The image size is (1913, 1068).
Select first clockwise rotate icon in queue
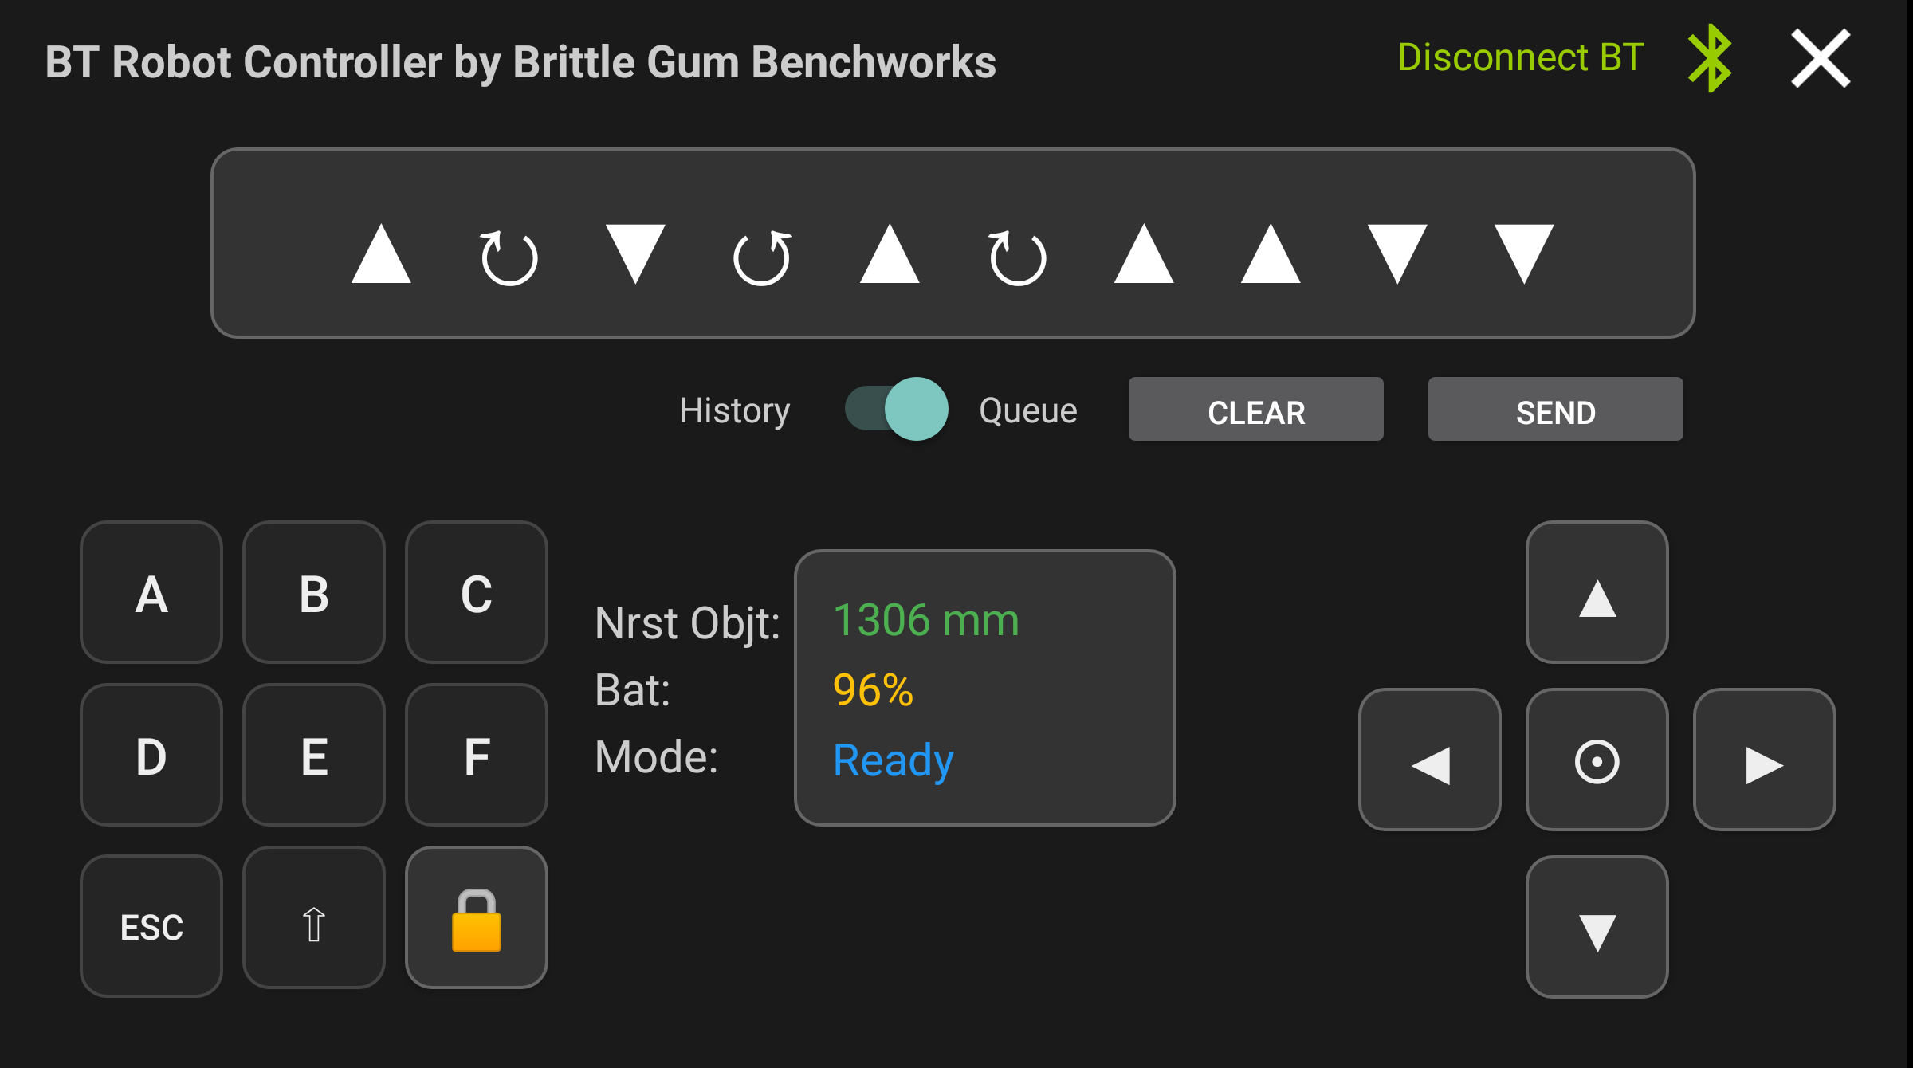click(x=509, y=257)
